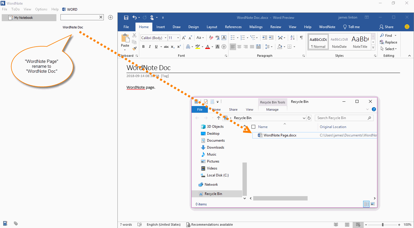Open the Manage tab in Recycle Bin

coord(272,110)
